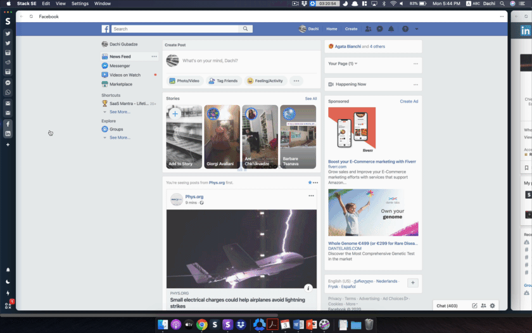532x333 pixels.
Task: Open the Stack SE menu
Action: click(27, 3)
